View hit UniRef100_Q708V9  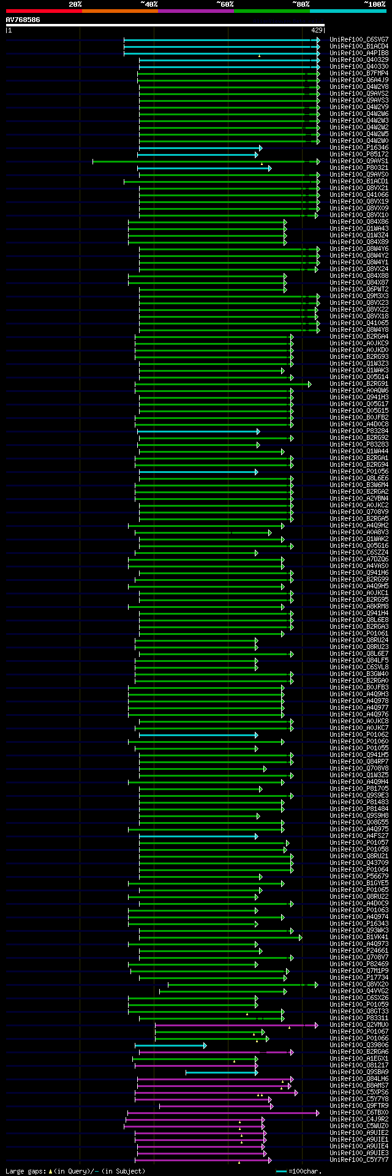point(359,512)
